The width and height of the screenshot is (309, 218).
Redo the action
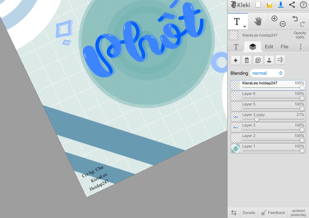[x=303, y=24]
